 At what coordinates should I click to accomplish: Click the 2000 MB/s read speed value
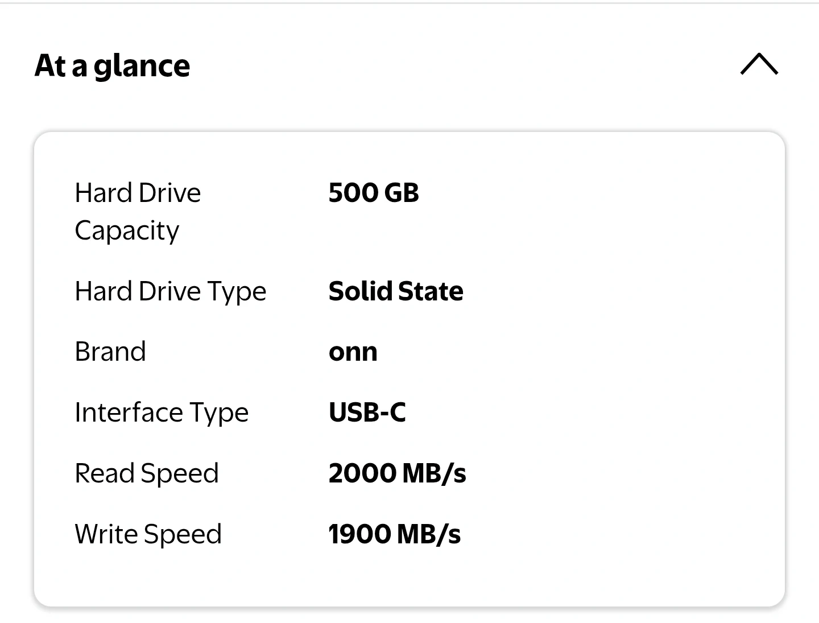[397, 473]
